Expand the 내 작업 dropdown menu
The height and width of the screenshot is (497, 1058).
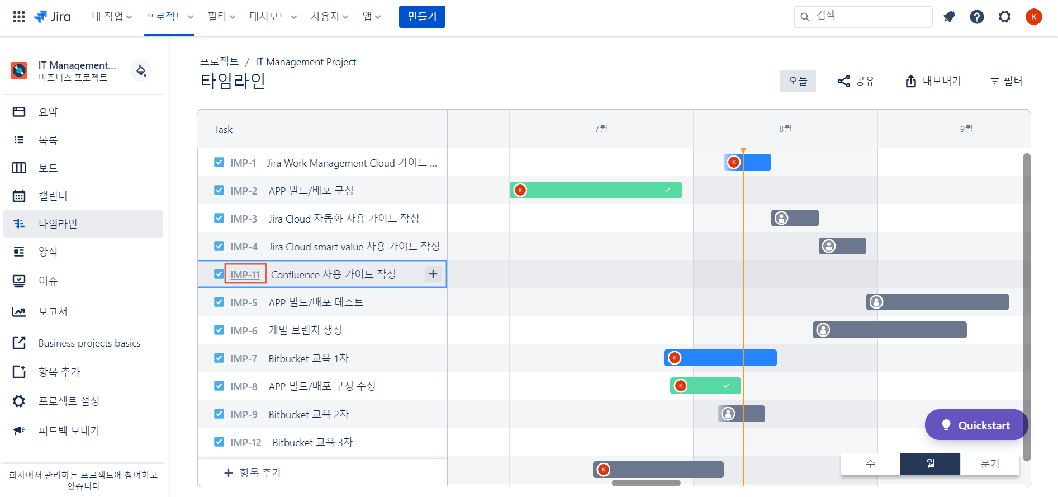112,17
